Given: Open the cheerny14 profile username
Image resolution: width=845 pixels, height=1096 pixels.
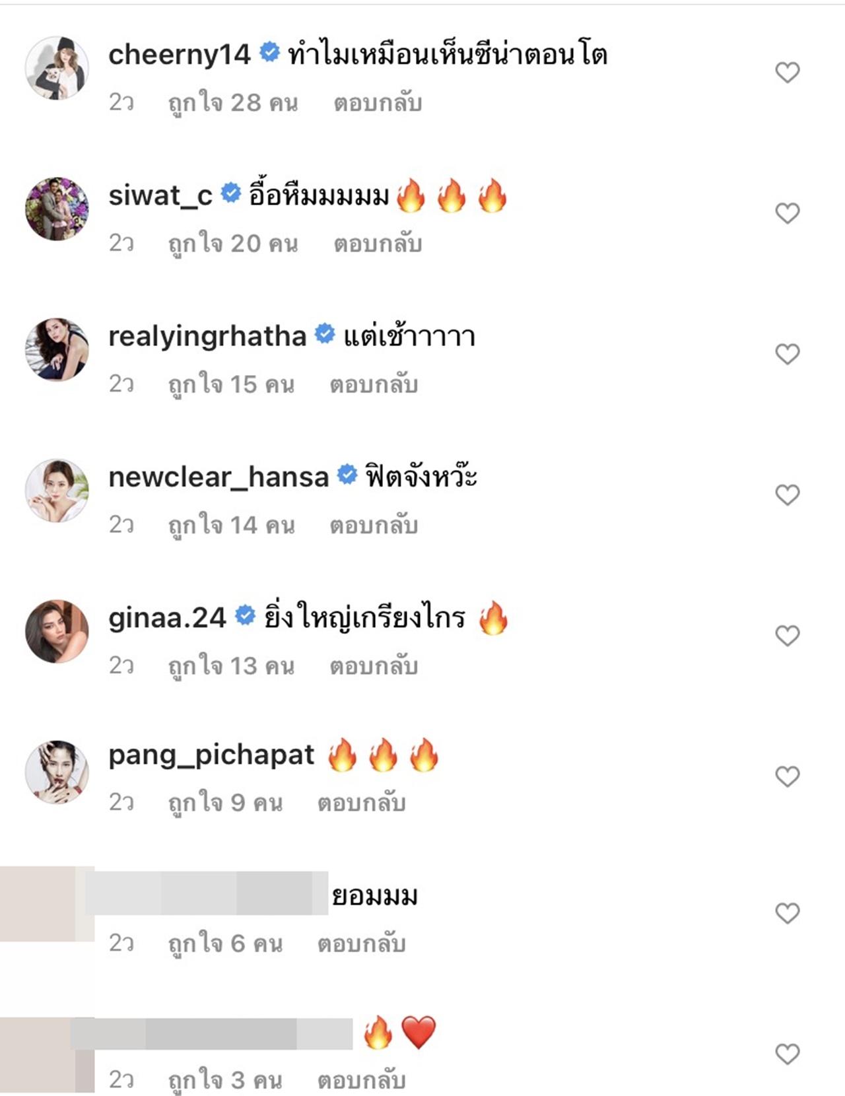Looking at the screenshot, I should click(179, 54).
